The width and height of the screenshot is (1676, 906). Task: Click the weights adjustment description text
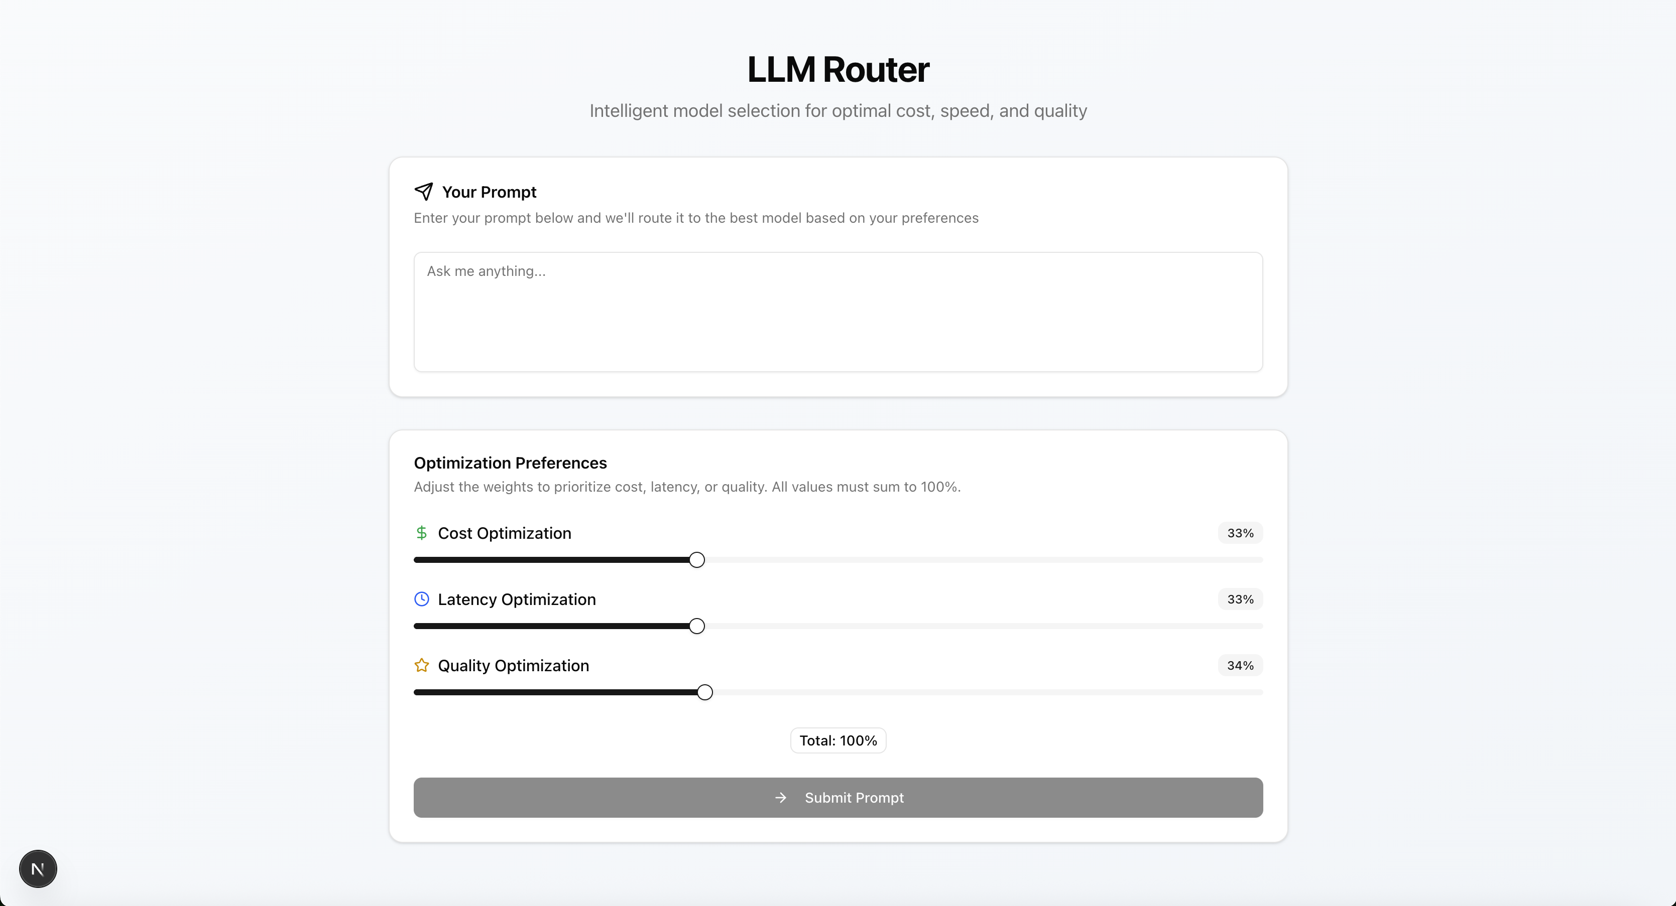(x=687, y=487)
